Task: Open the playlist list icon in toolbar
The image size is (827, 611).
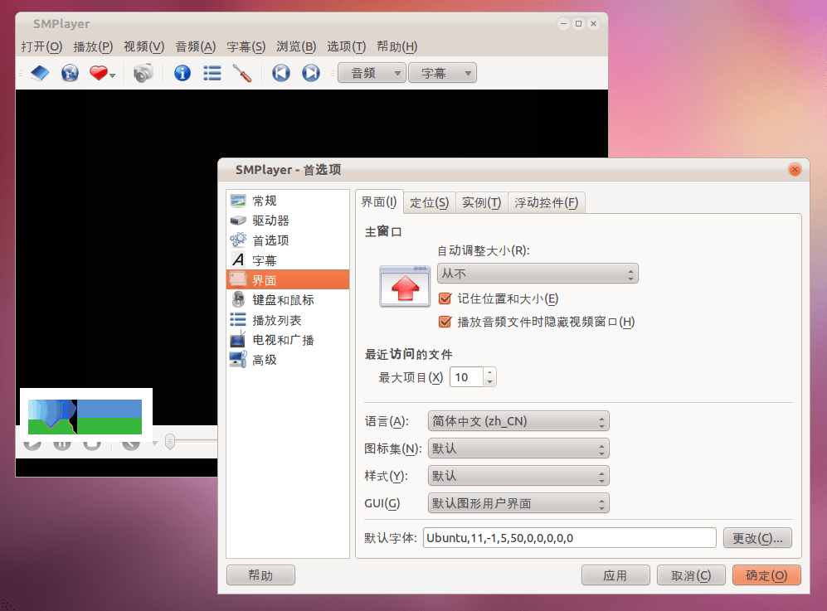Action: point(212,73)
